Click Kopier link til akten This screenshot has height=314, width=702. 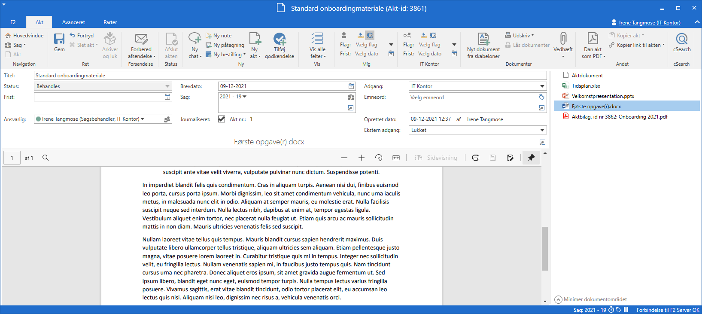point(637,45)
